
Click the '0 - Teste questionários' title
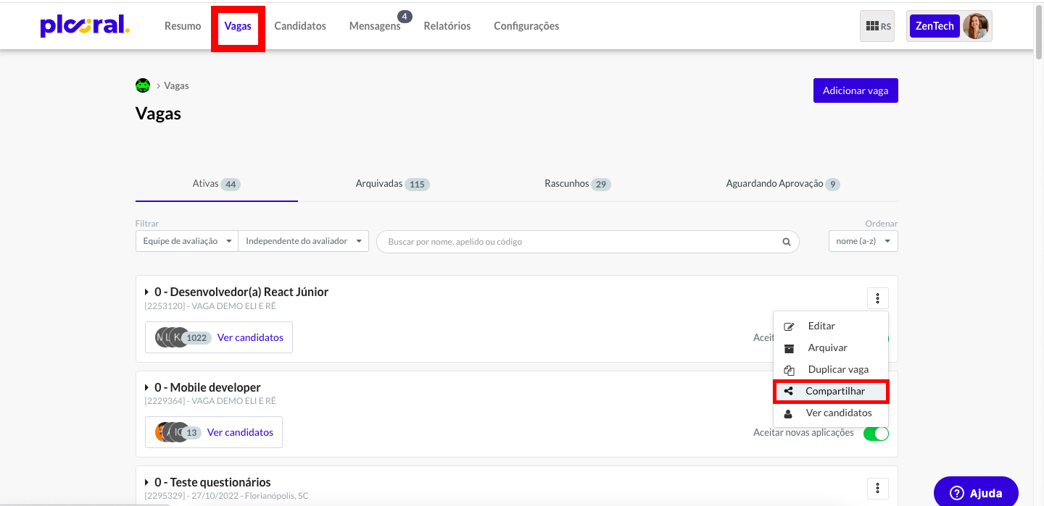(x=212, y=482)
